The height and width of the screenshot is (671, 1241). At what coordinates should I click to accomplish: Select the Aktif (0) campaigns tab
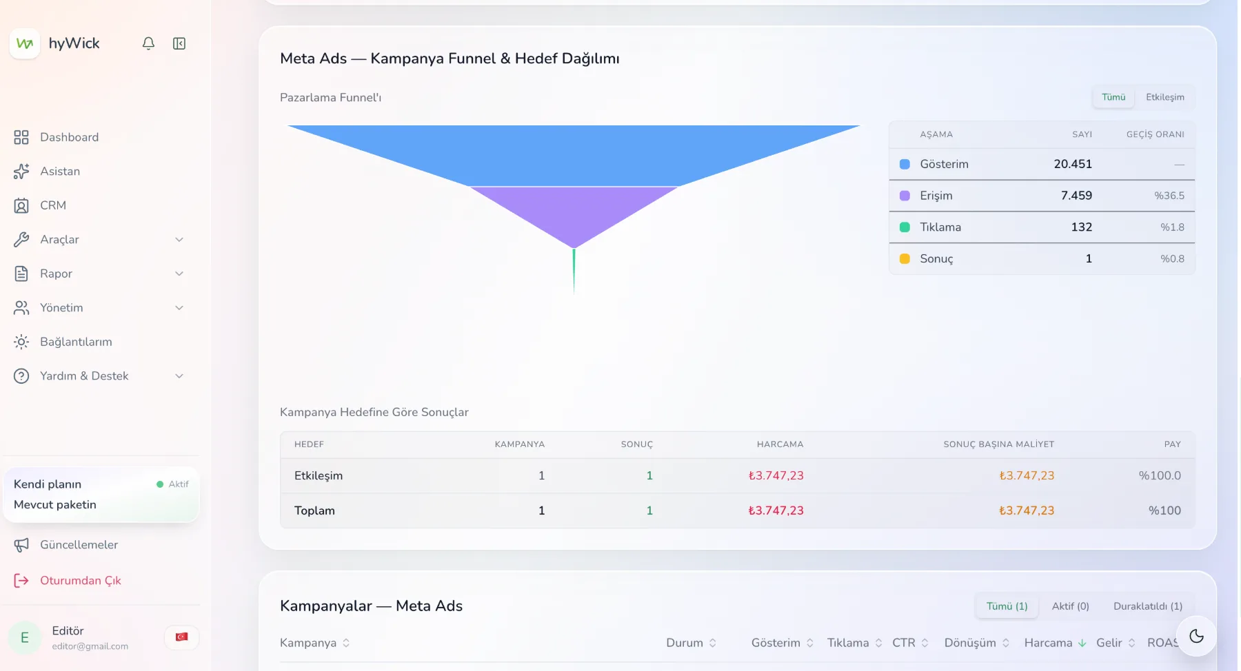pos(1070,606)
